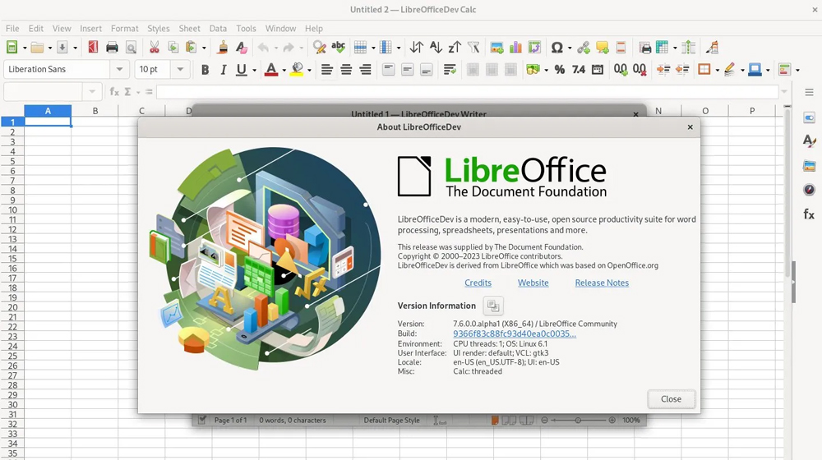Screen dimensions: 822x460
Task: Apply red font color swatch
Action: pyautogui.click(x=271, y=70)
